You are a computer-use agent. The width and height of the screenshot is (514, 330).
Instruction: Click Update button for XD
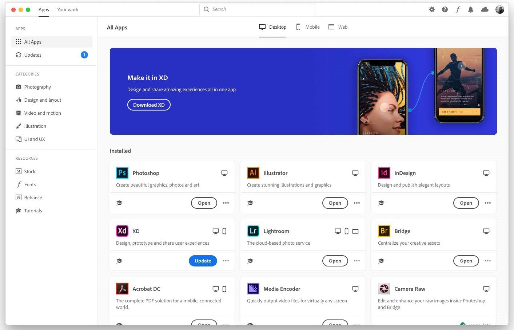[203, 261]
